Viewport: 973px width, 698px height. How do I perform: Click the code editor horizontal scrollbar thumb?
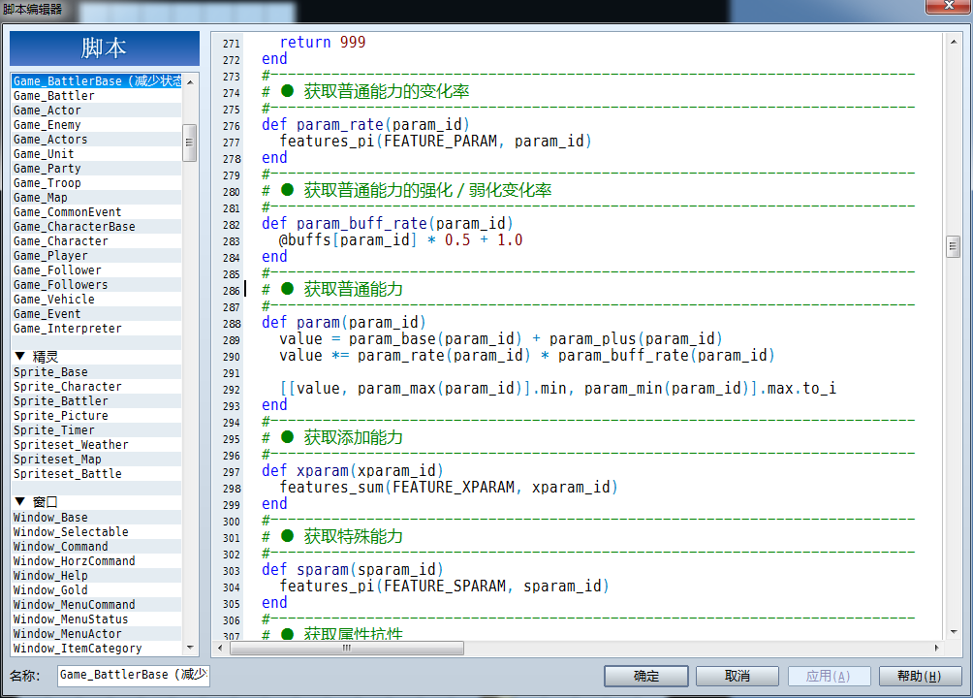tap(347, 648)
